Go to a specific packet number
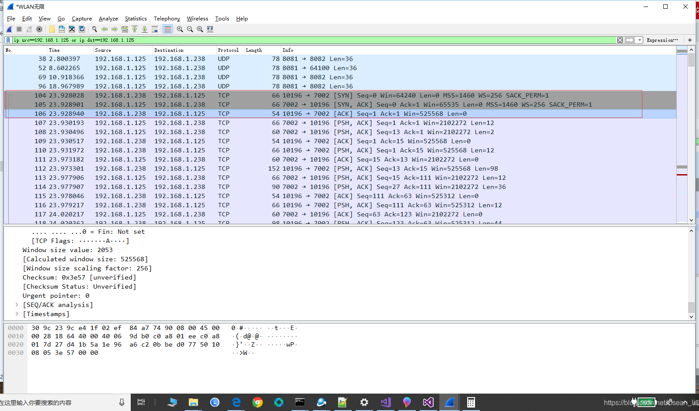Image resolution: width=699 pixels, height=411 pixels. click(x=125, y=29)
